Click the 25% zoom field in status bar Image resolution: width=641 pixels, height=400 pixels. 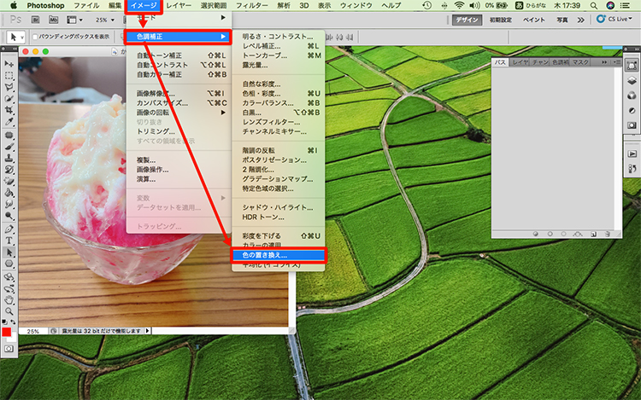(32, 331)
